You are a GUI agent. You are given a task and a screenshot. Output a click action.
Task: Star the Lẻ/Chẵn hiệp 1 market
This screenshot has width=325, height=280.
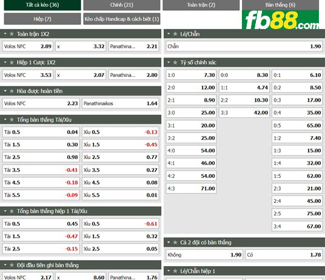[x=175, y=271]
